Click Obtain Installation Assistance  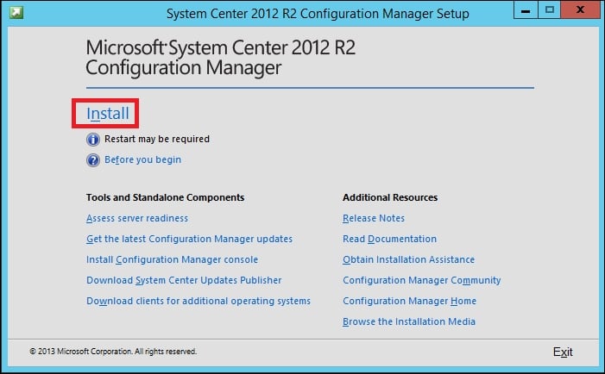(408, 259)
